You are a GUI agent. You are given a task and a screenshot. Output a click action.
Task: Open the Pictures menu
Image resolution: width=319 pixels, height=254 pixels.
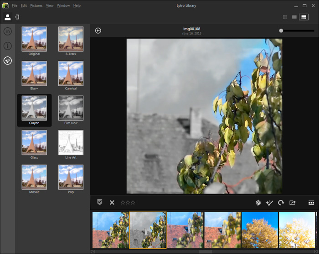coord(36,5)
